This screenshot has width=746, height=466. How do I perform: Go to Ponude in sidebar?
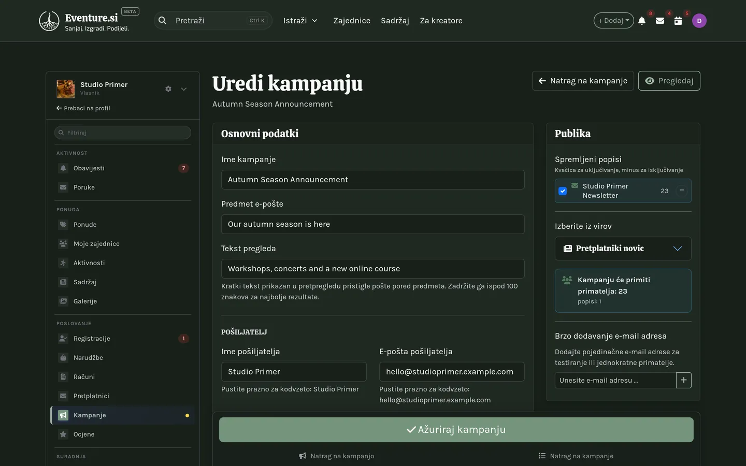[123, 225]
